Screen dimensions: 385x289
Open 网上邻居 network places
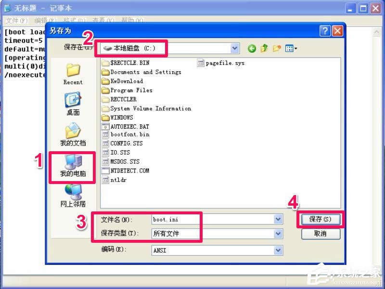pyautogui.click(x=73, y=196)
